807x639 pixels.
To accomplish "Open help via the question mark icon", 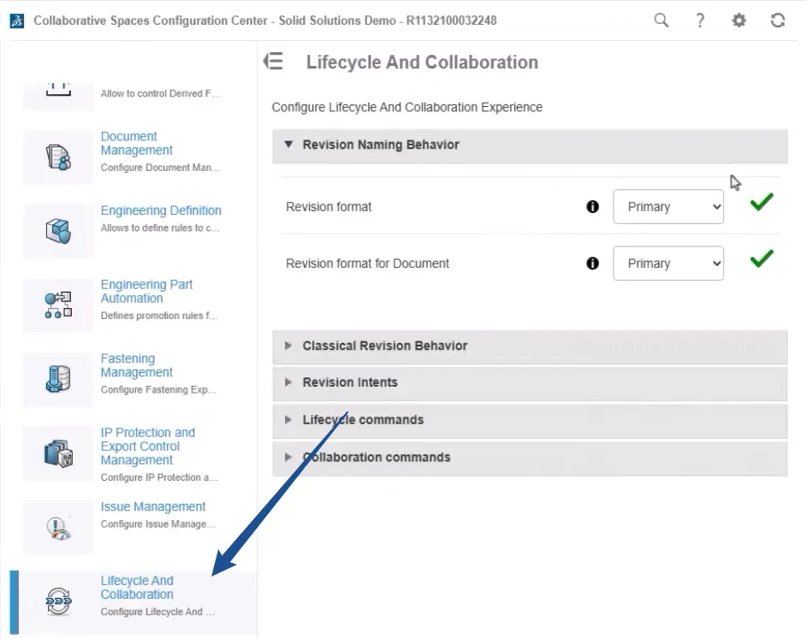I will point(700,21).
